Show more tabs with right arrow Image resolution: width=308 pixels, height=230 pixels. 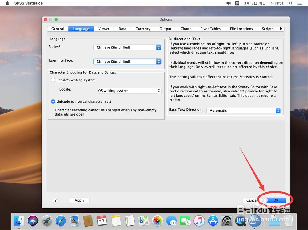point(281,29)
